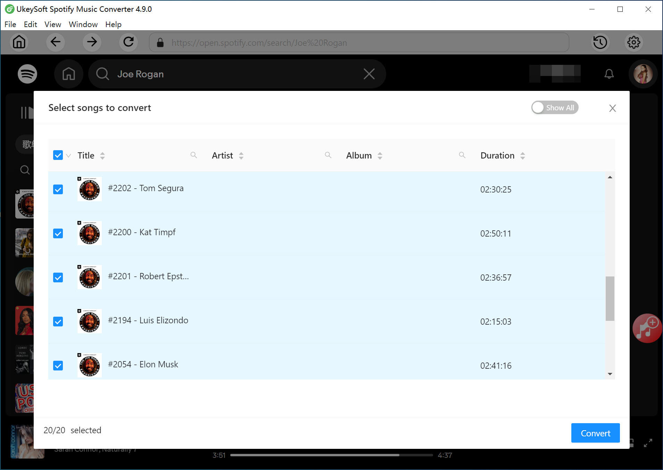Click the red add-music floating button

point(647,328)
